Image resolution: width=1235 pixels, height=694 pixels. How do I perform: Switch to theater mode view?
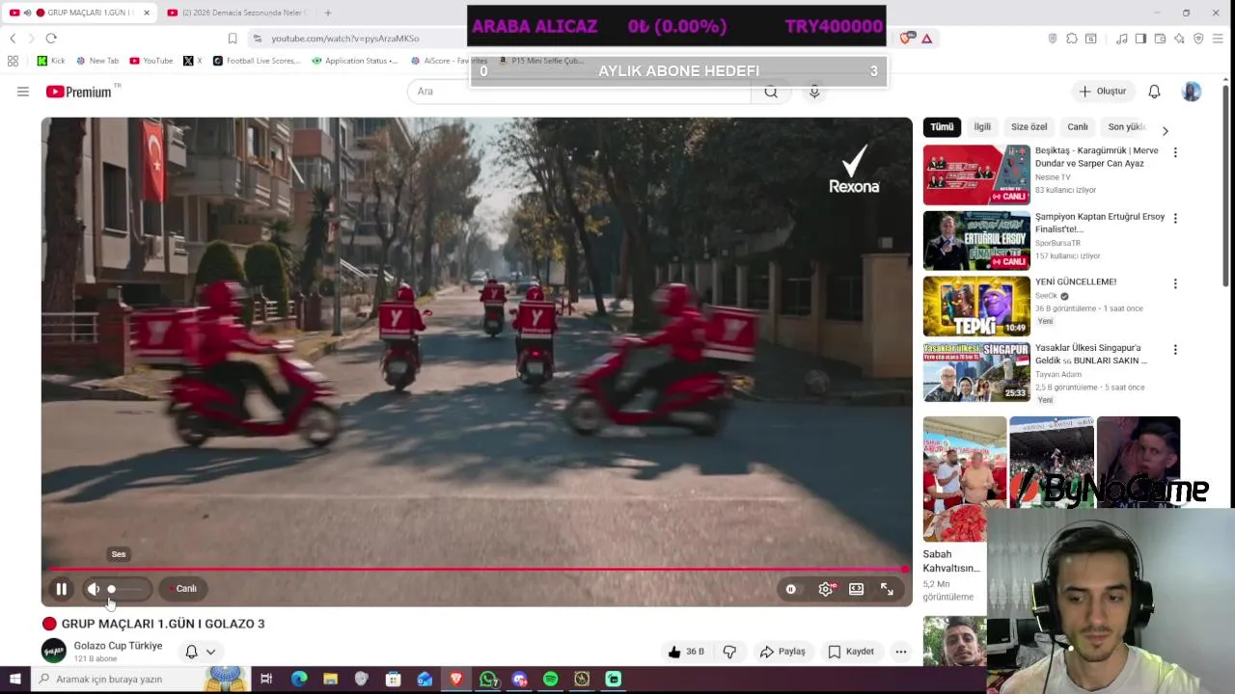pos(856,589)
